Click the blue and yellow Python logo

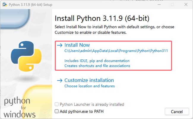(x=26, y=56)
